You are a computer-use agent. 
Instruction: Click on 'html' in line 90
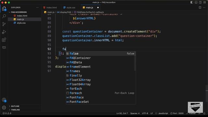[x=118, y=40]
